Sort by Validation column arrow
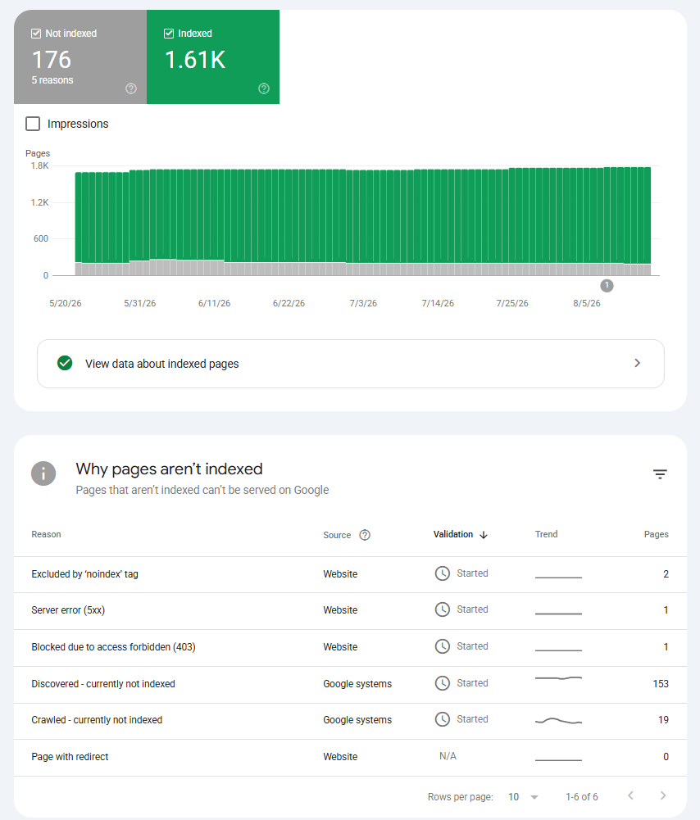The width and height of the screenshot is (700, 820). tap(484, 534)
